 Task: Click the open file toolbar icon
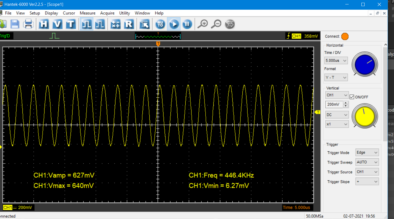(x=2, y=24)
